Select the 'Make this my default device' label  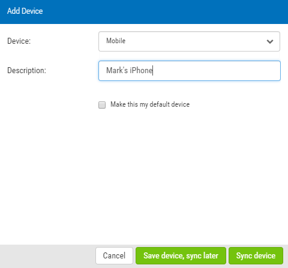(150, 104)
